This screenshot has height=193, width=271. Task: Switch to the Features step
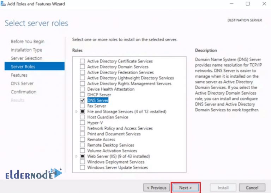coord(19,75)
